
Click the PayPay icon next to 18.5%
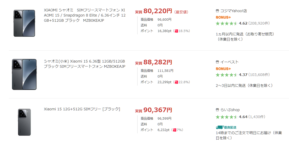tap(176, 31)
